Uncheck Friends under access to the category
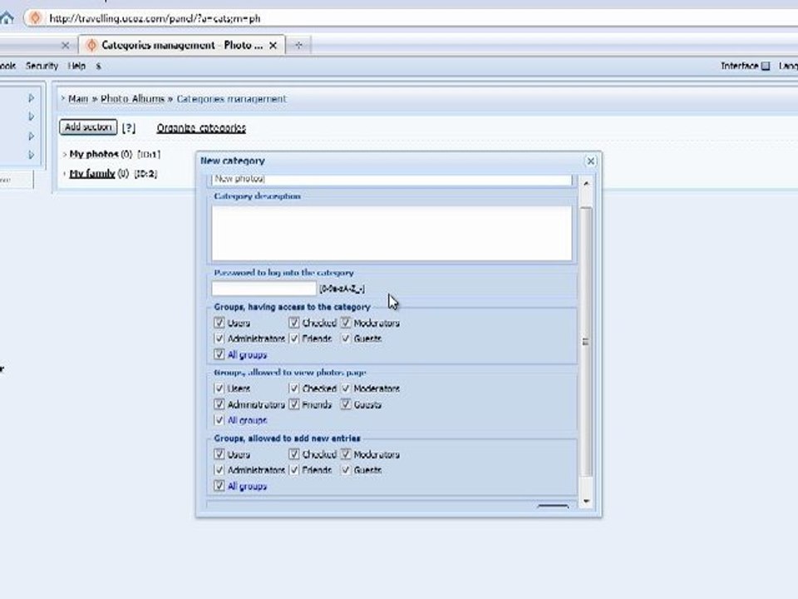Image resolution: width=798 pixels, height=599 pixels. pos(293,339)
